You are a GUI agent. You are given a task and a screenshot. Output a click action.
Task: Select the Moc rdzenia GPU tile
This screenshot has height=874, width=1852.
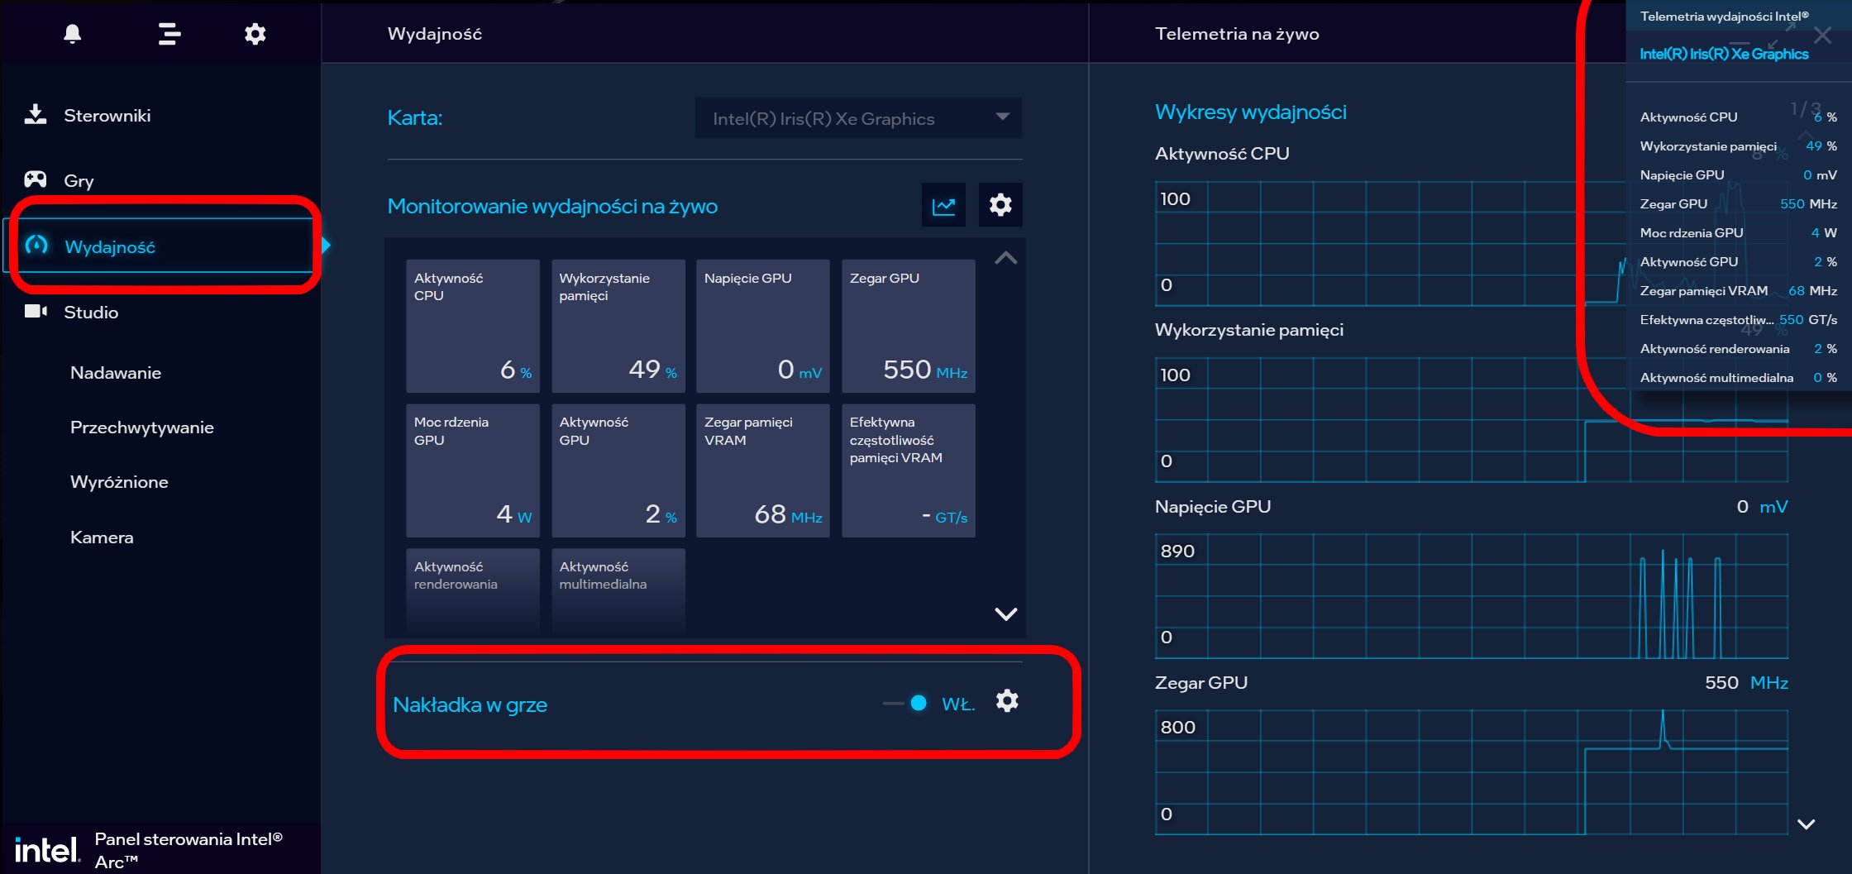[x=473, y=470]
